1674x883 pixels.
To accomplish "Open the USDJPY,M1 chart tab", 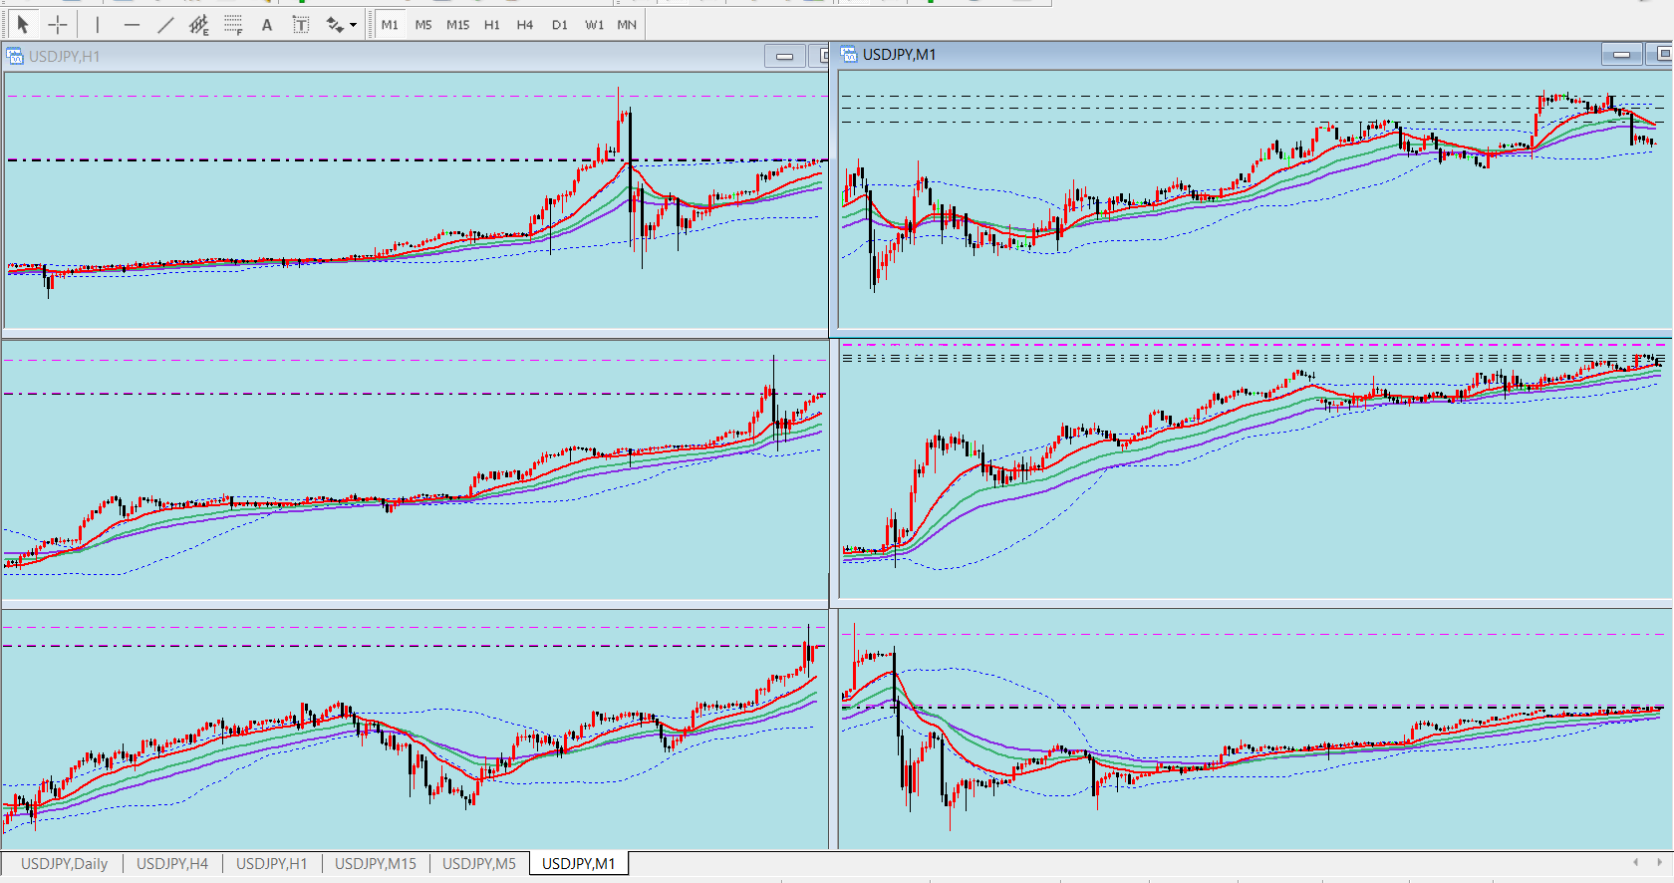I will click(x=579, y=864).
